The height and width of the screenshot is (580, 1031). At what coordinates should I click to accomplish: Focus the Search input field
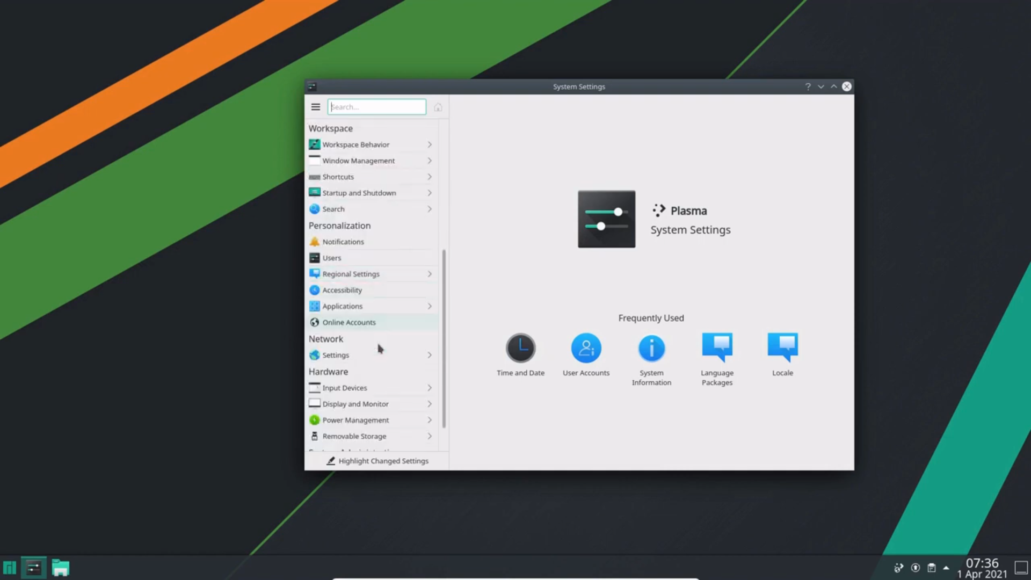[x=377, y=107]
